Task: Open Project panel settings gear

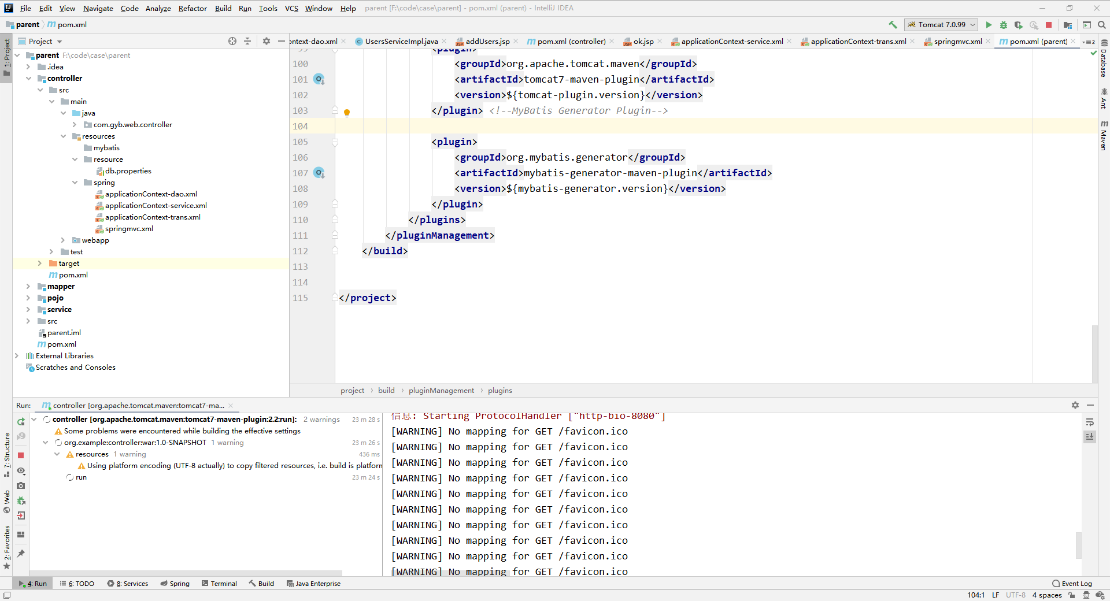Action: [x=266, y=41]
